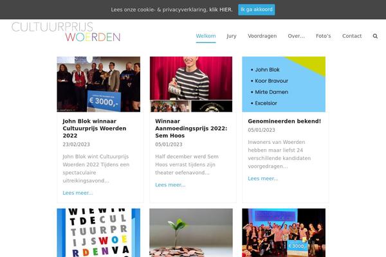Open the HIER privacy statement link
This screenshot has width=386, height=257.
coord(226,10)
